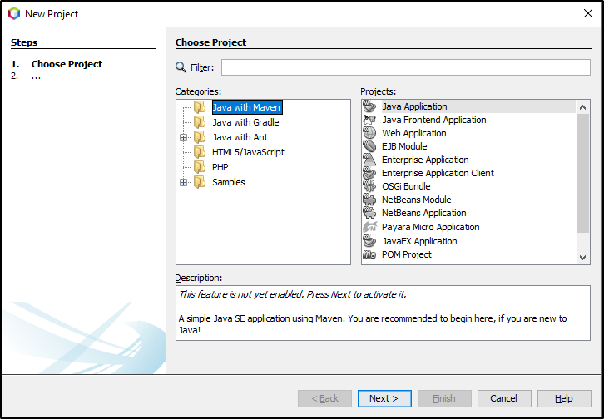604x419 pixels.
Task: Click the Next button
Action: click(384, 398)
